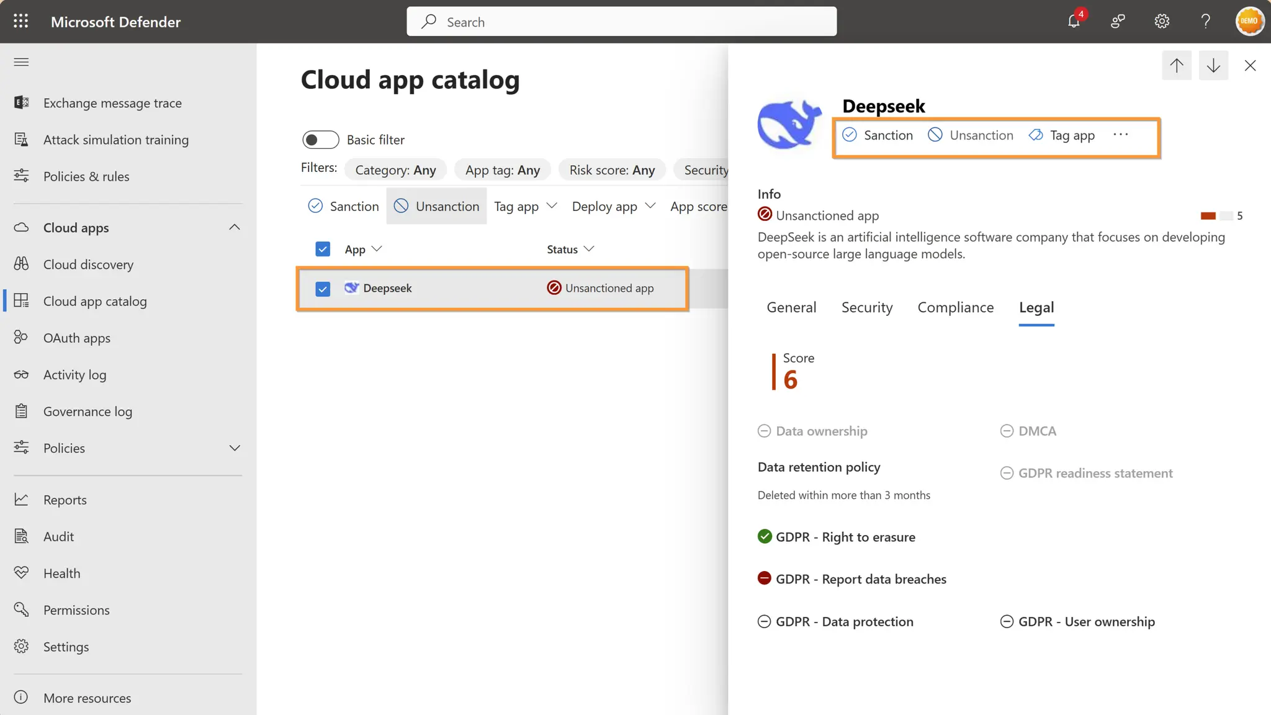Open settings gear in top bar
This screenshot has width=1271, height=715.
pyautogui.click(x=1162, y=22)
